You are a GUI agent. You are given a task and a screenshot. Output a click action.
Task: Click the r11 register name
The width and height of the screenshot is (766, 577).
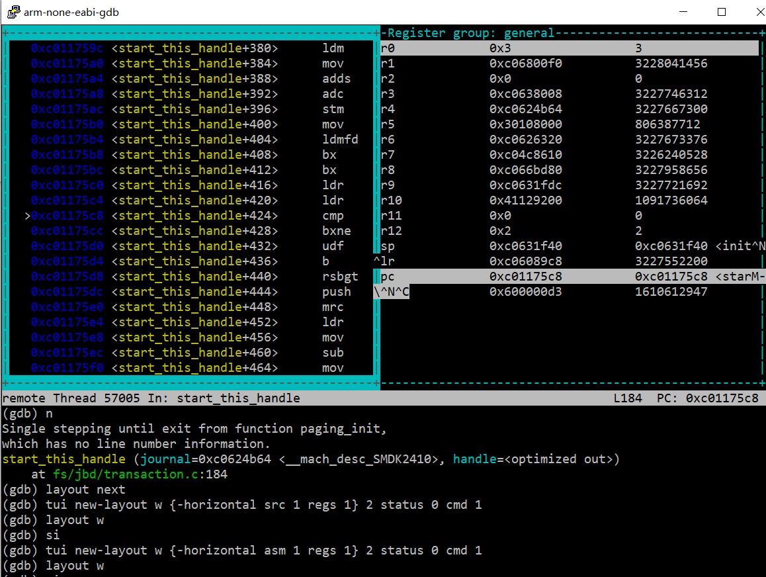click(391, 216)
